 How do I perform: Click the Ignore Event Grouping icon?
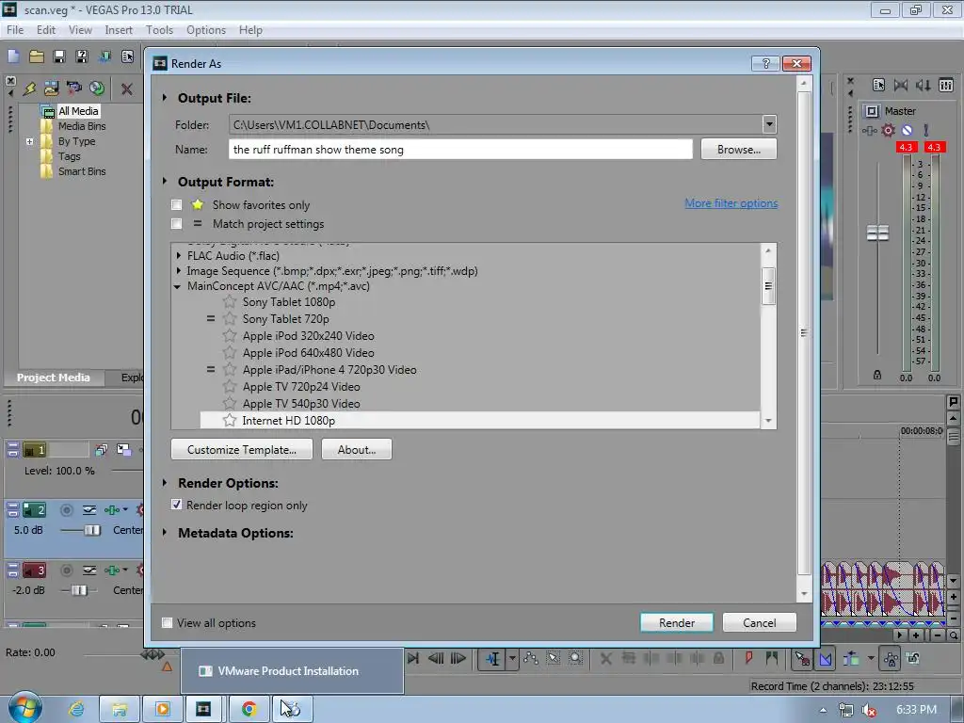pos(913,658)
